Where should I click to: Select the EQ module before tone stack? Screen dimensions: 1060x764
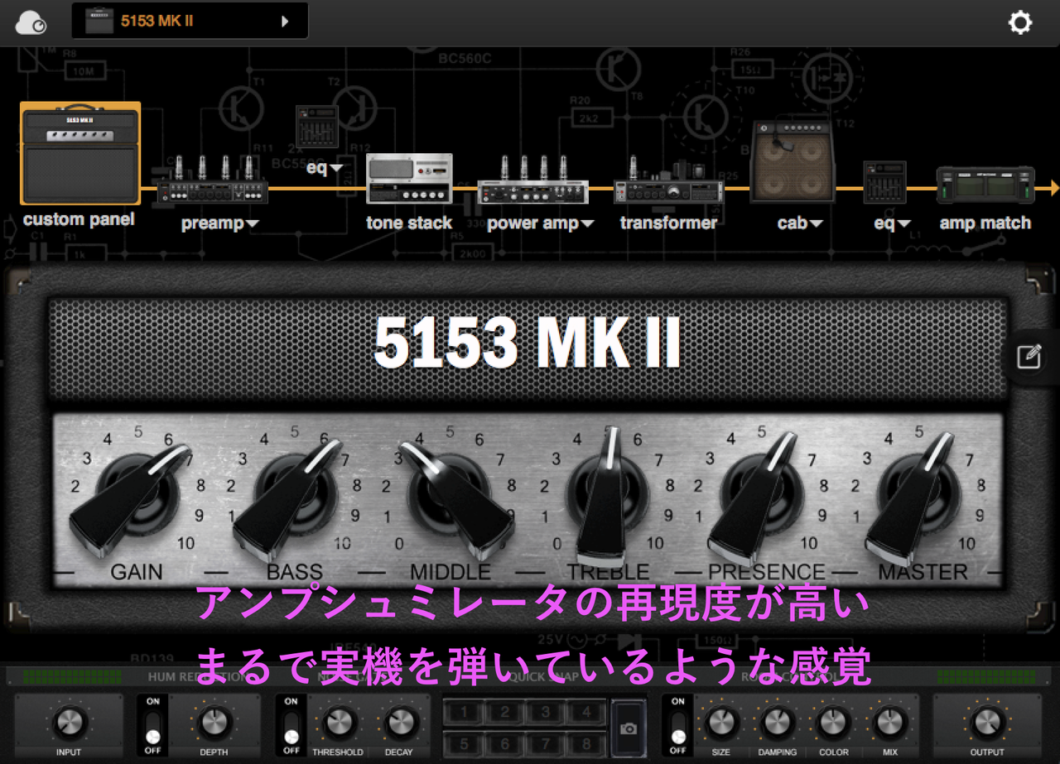click(317, 128)
